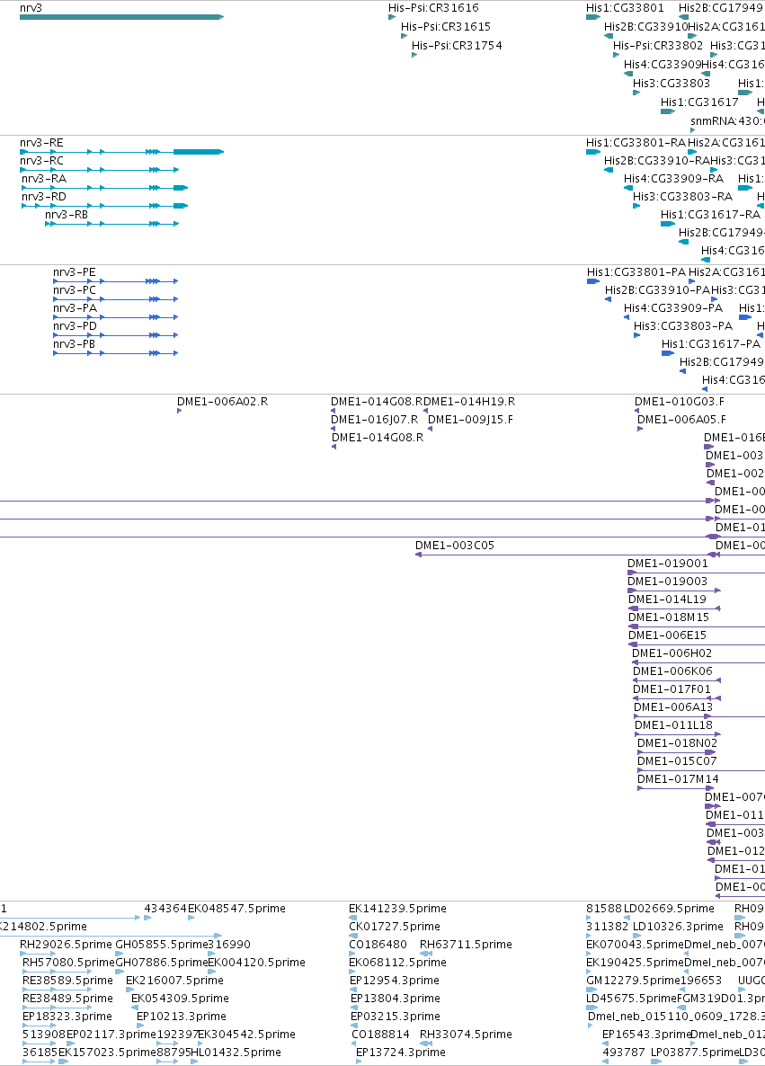This screenshot has width=765, height=1066.
Task: Click the nrv3-PB protein label
Action: 74,344
